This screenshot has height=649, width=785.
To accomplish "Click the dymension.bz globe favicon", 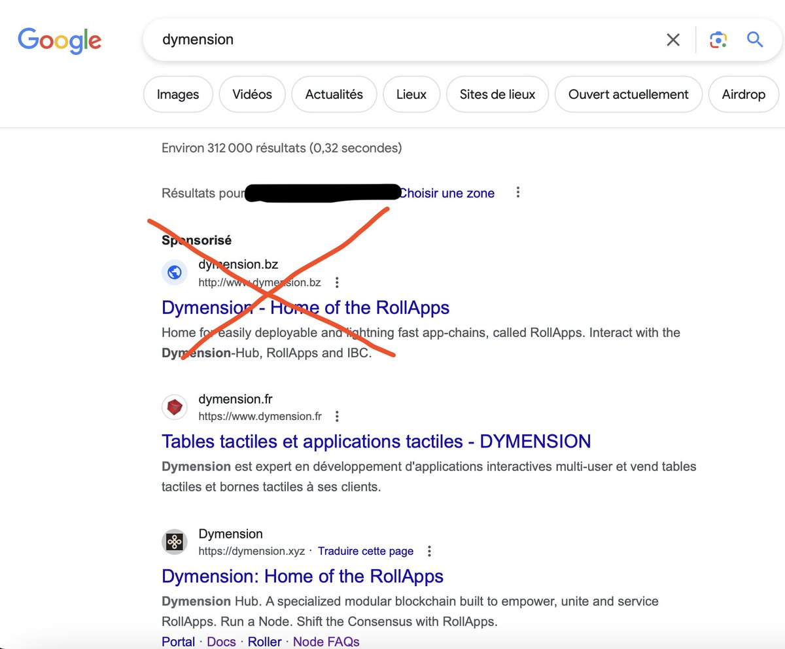I will pos(175,273).
